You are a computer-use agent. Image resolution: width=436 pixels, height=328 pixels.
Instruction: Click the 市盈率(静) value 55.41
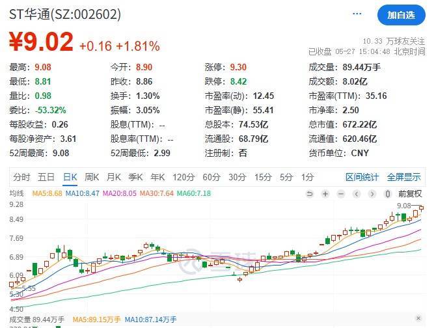(x=263, y=110)
